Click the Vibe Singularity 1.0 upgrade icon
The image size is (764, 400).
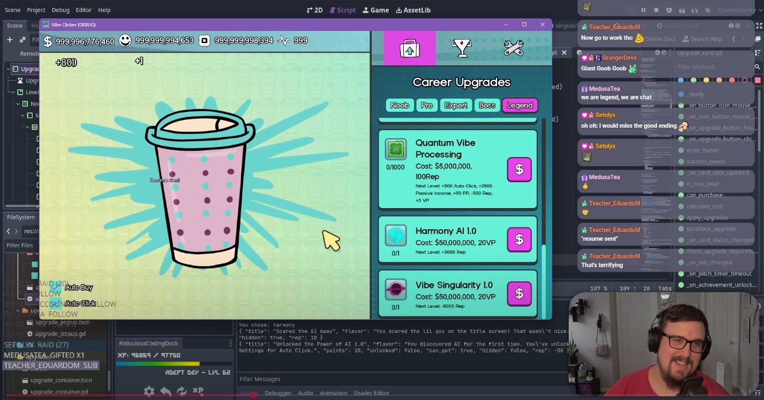tap(396, 290)
